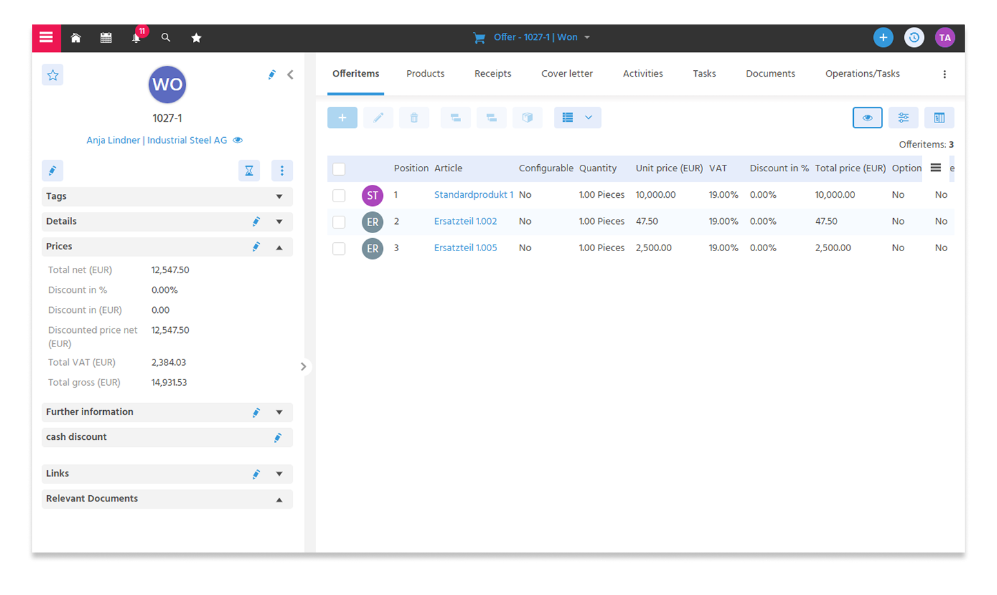The image size is (997, 595).
Task: Tick the checkbox for Ersatzteil 1.005 row
Action: click(x=339, y=248)
